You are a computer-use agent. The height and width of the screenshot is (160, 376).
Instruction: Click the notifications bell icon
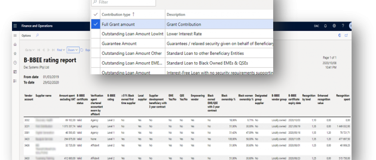click(x=326, y=26)
